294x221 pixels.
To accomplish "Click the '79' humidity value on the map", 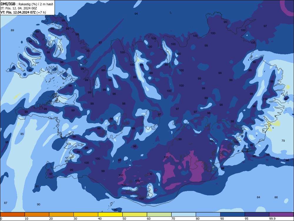I will 283,141.
